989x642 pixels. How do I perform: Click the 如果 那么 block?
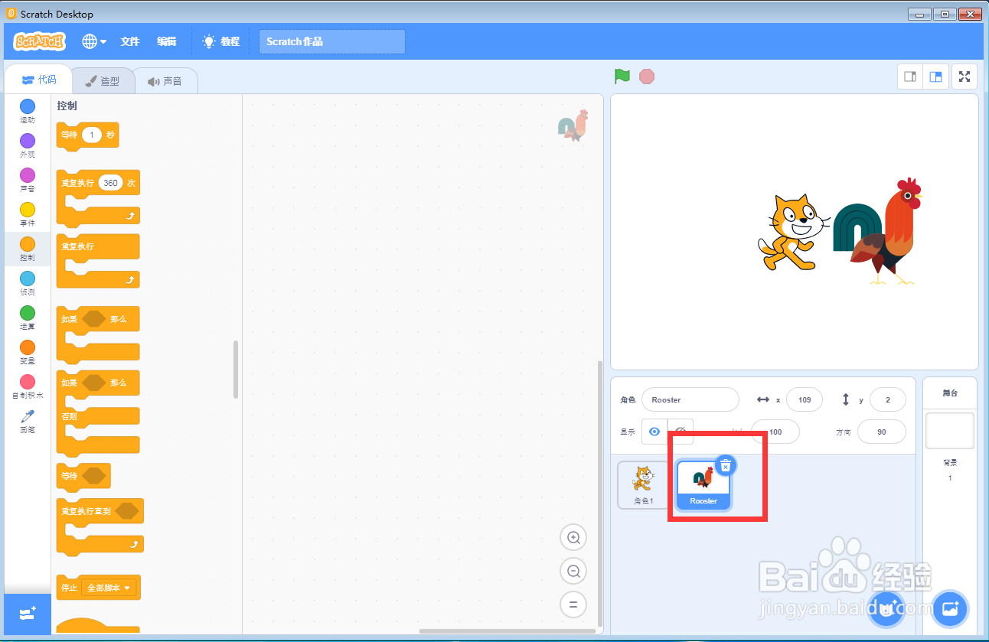point(98,334)
